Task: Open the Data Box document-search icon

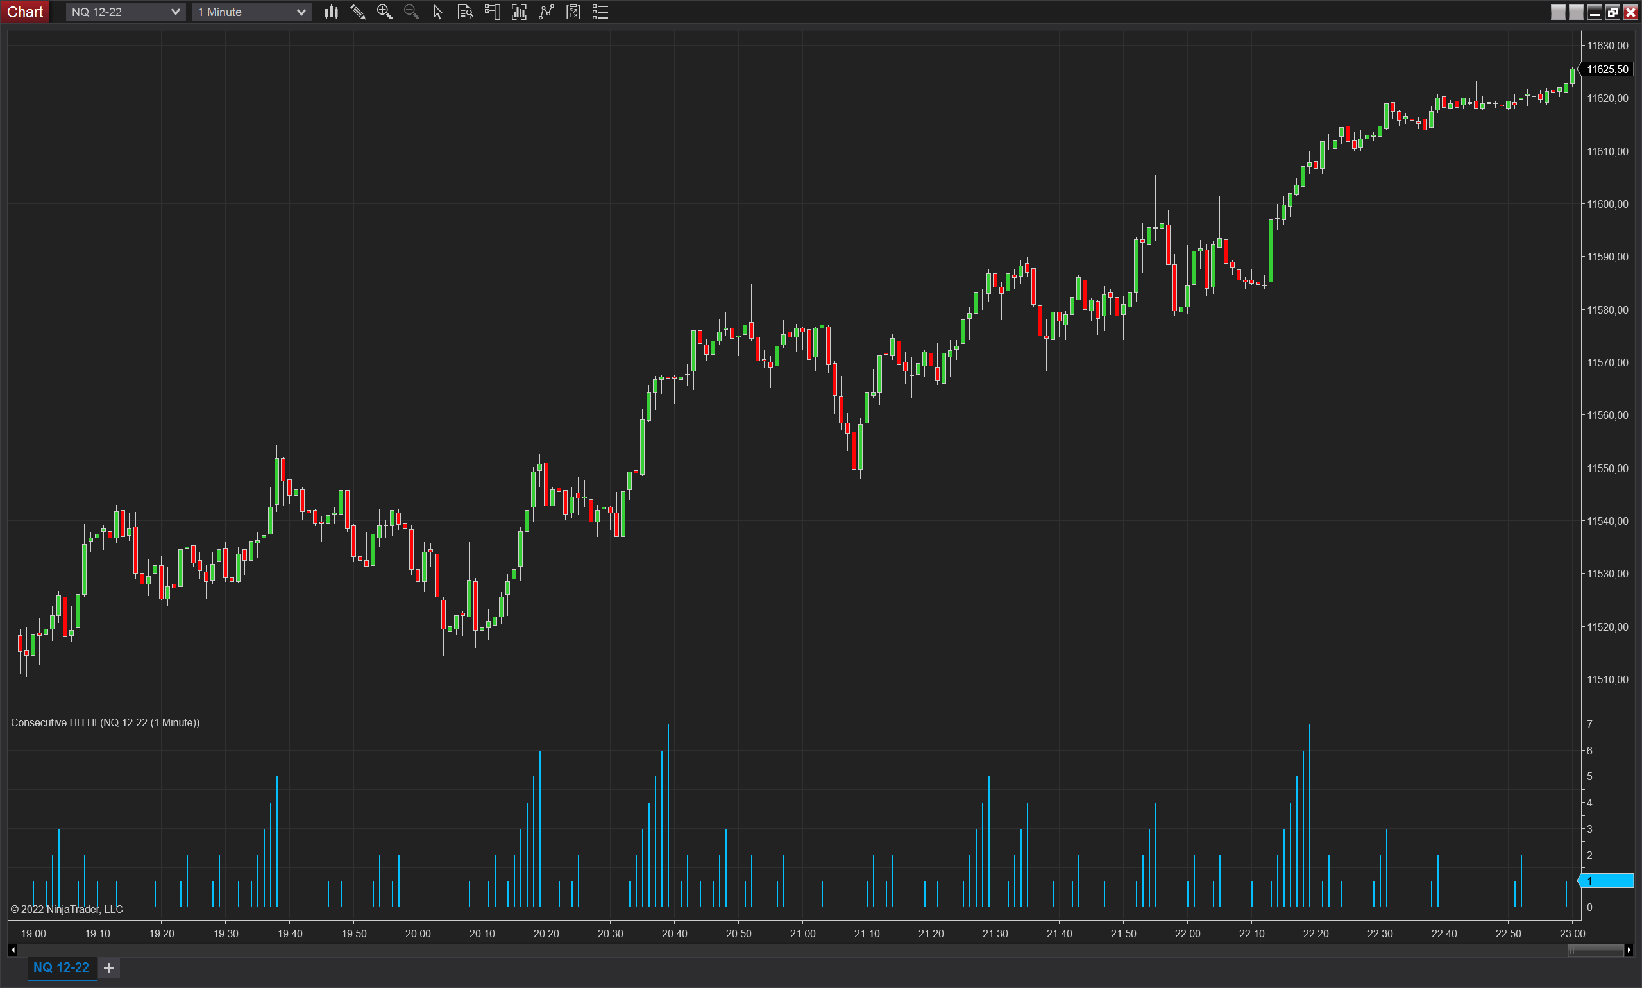Action: [x=465, y=12]
